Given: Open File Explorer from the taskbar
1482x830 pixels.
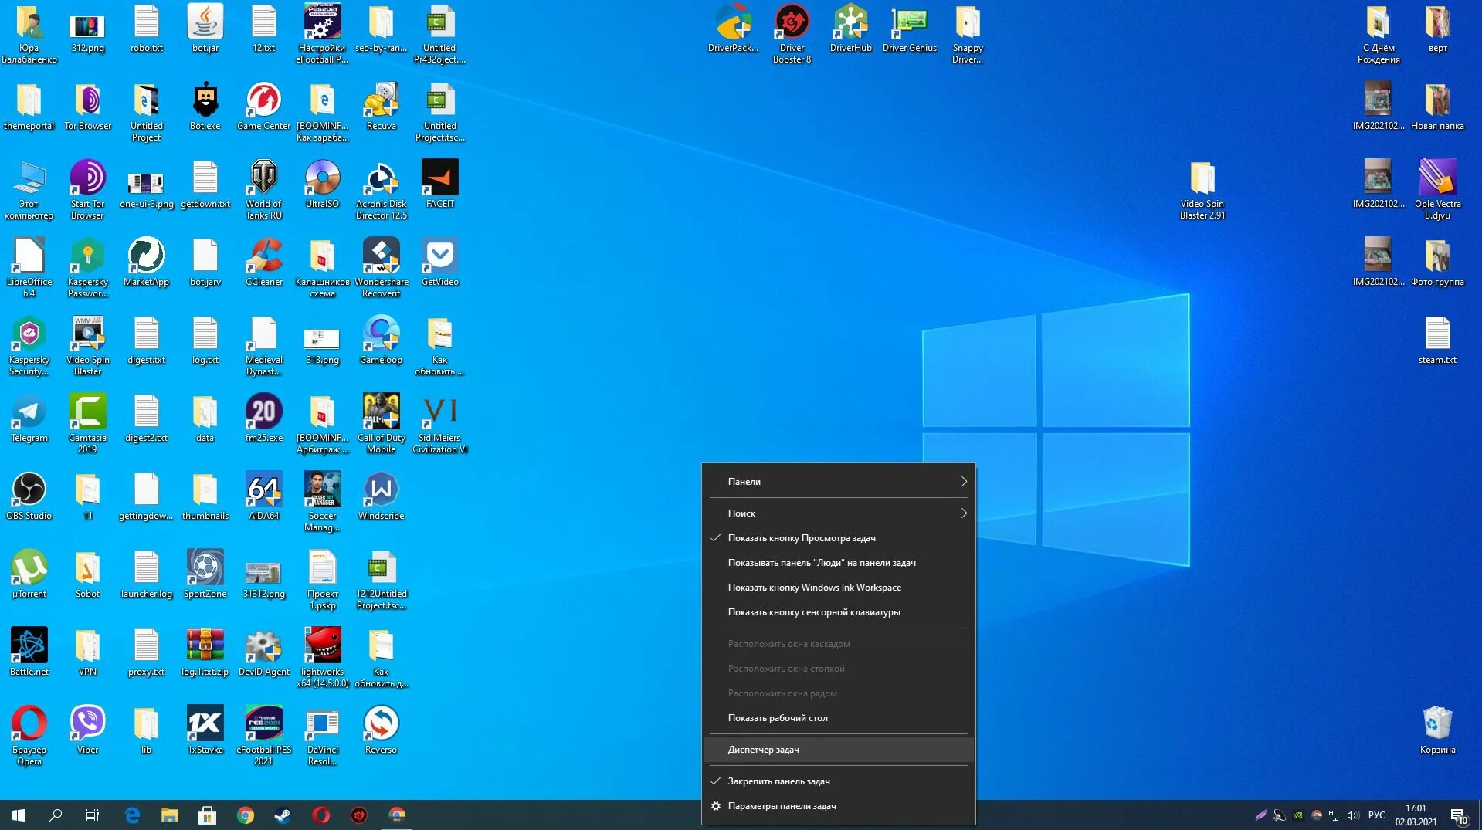Looking at the screenshot, I should tap(169, 815).
